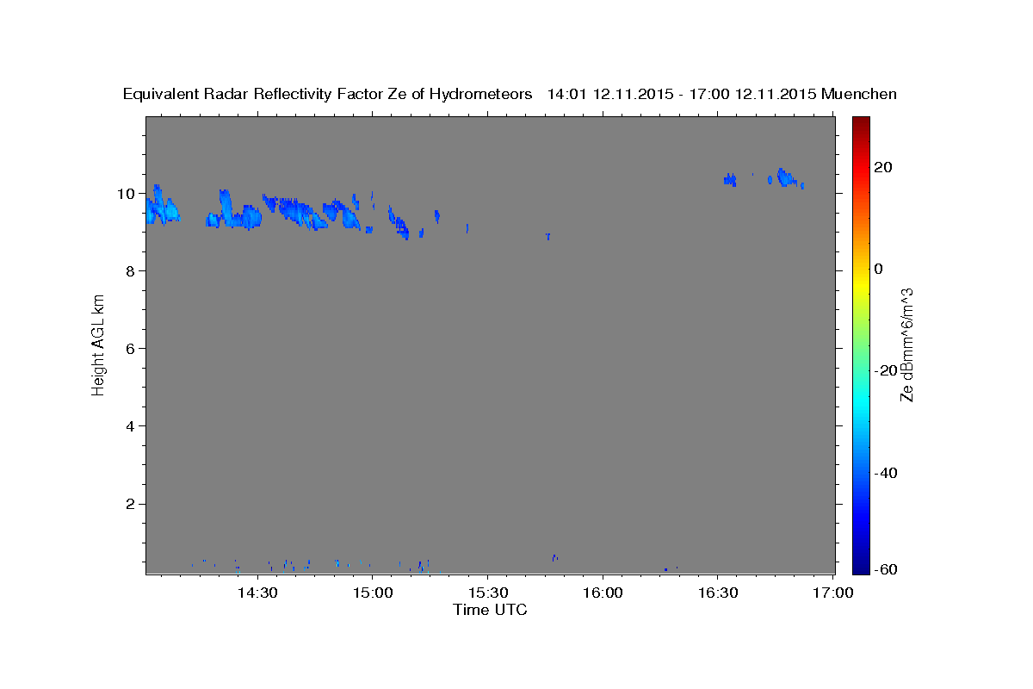Screen dimensions: 1033x689
Task: Click the small echo near 15:45 at 9 km
Action: coord(547,236)
